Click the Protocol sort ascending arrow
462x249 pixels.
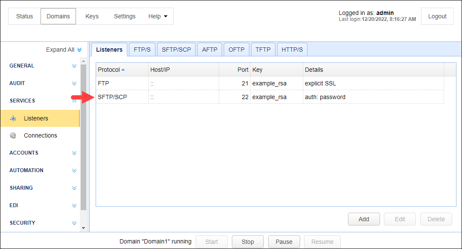123,70
